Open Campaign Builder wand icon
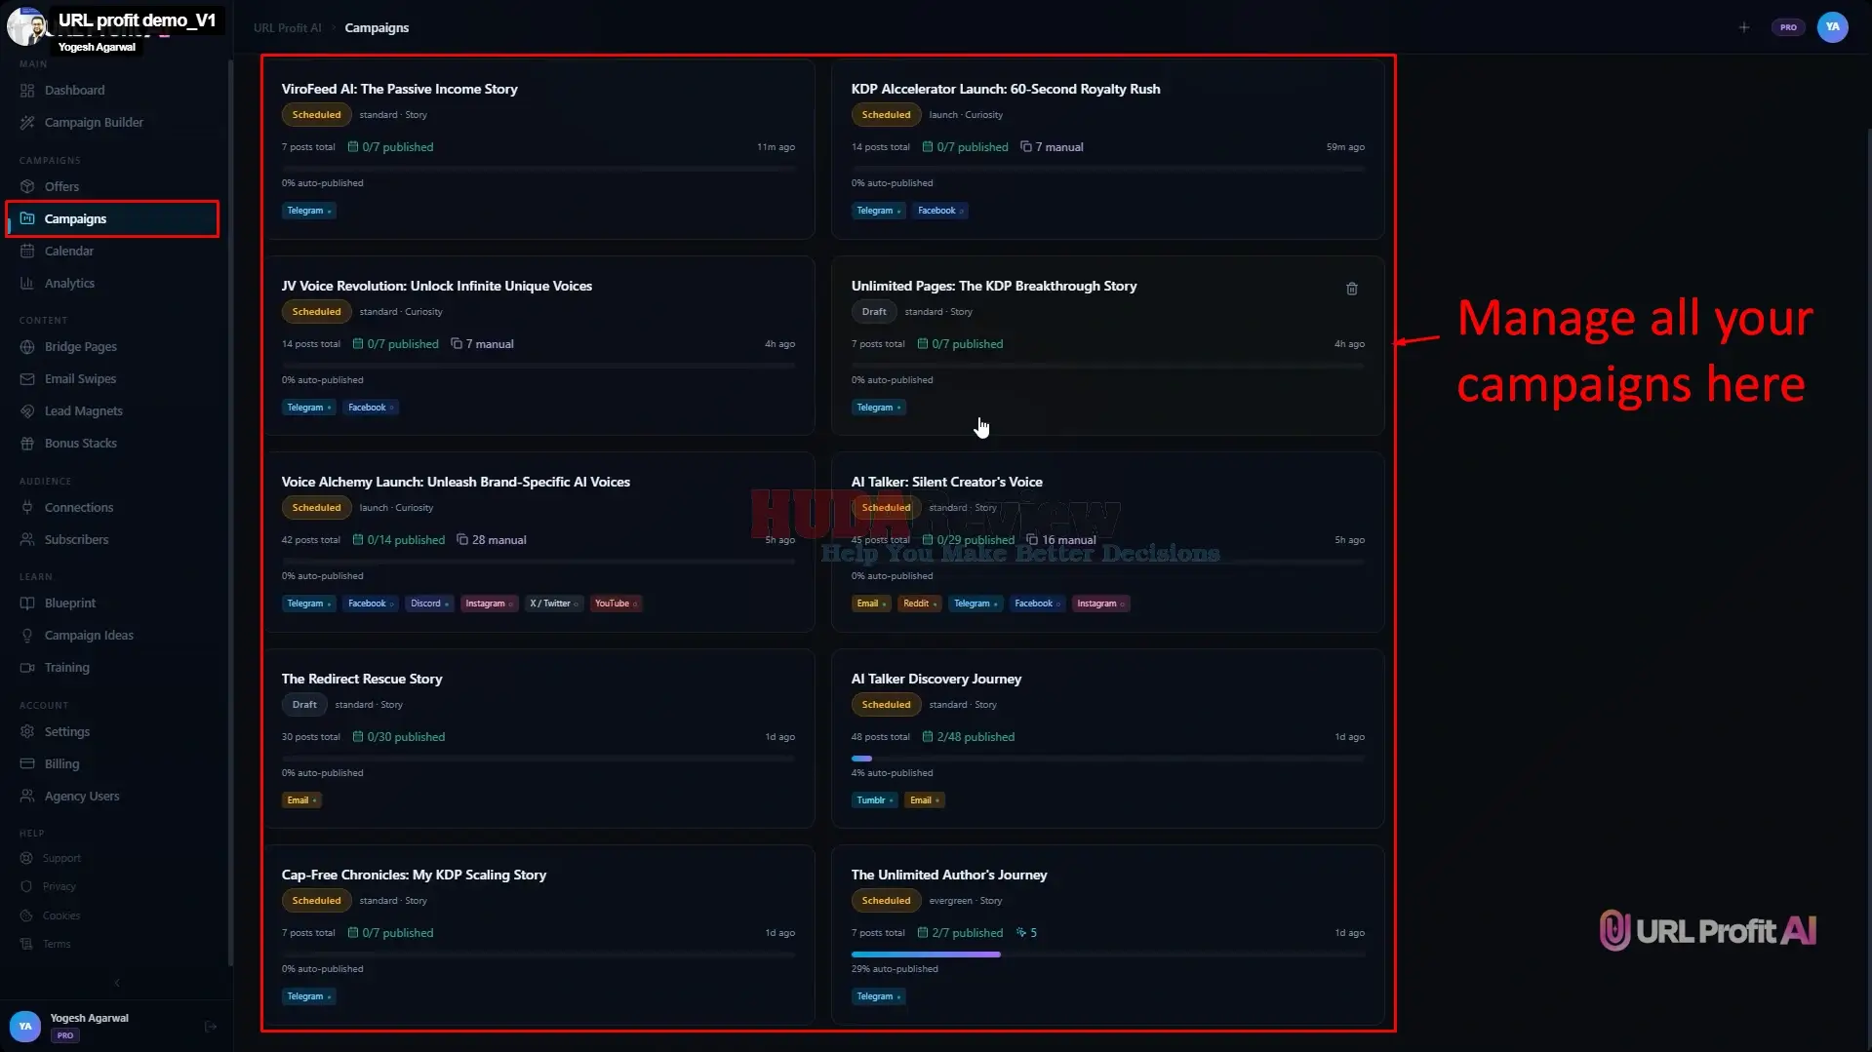 [27, 122]
